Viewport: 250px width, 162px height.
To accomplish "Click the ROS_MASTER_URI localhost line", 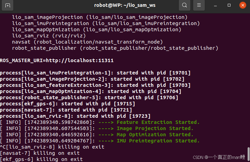I will tap(57, 60).
